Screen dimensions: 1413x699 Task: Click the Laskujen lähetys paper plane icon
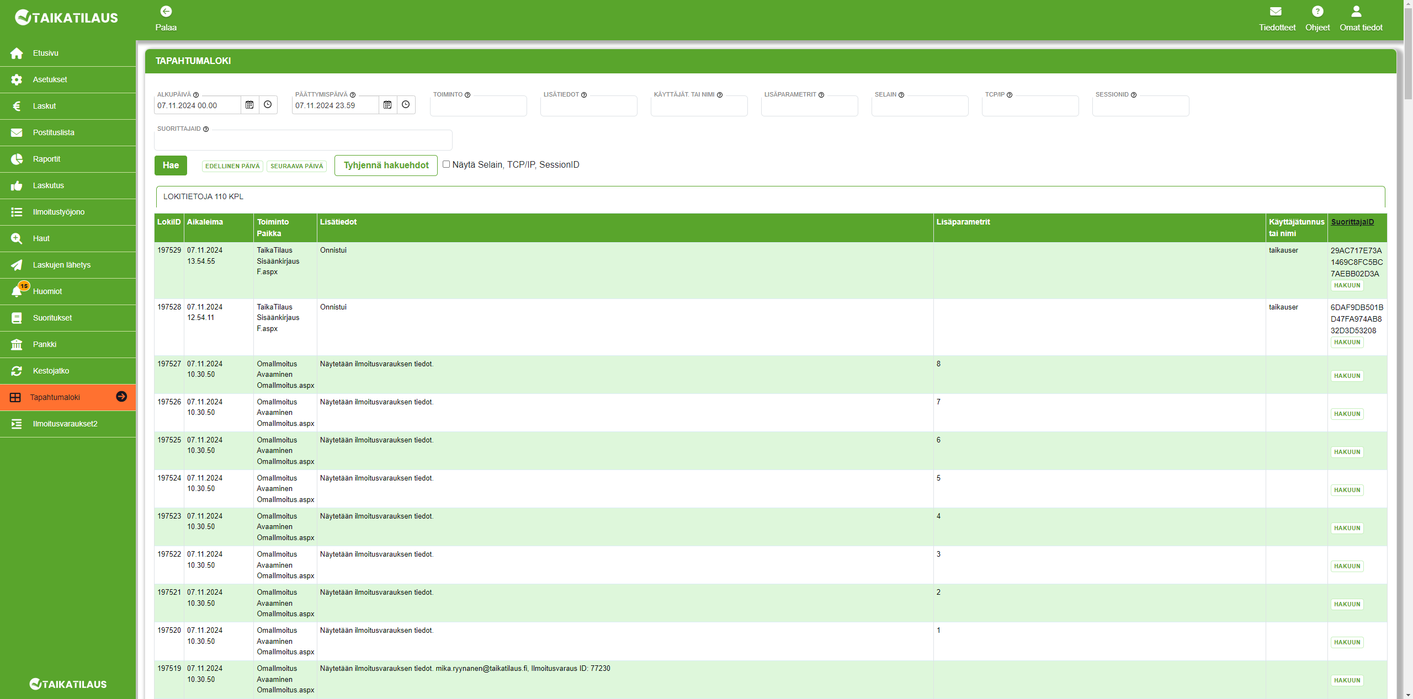point(17,265)
